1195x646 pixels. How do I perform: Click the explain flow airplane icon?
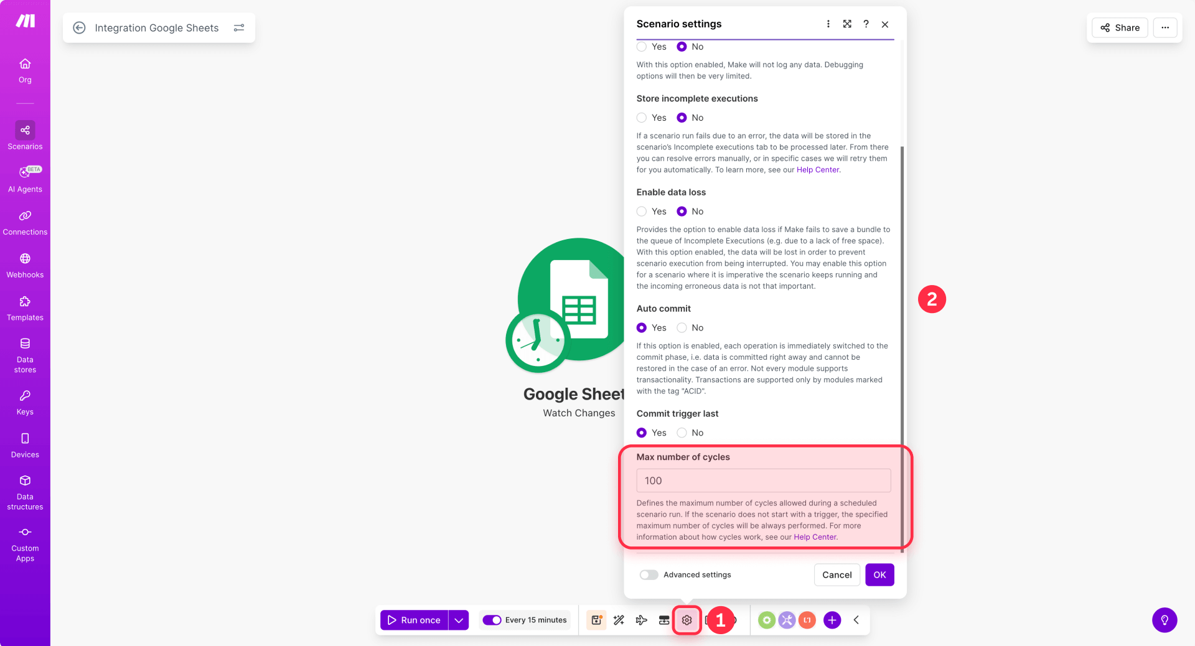click(641, 620)
